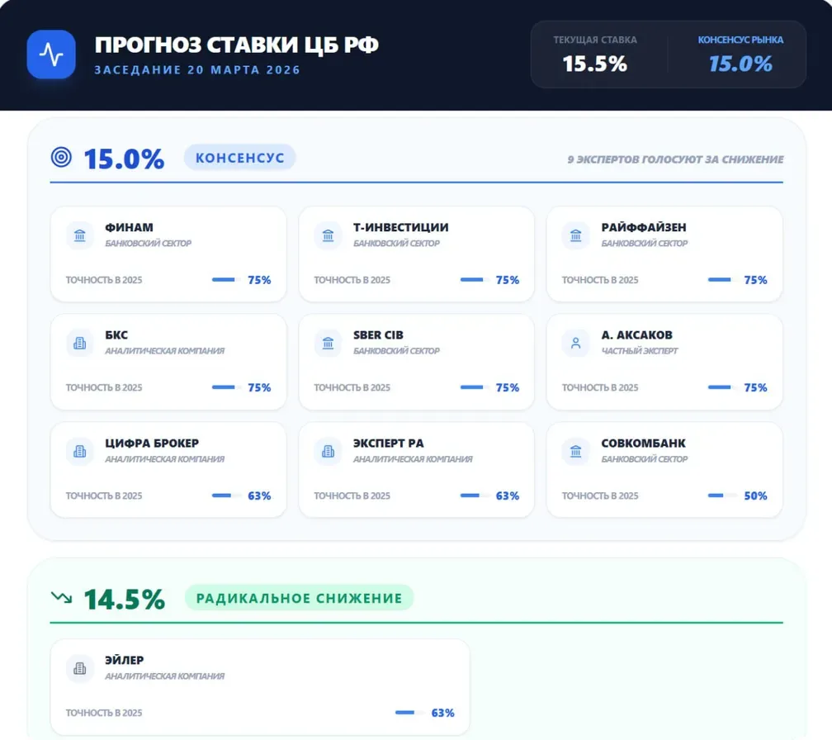Click the SBER CIB name
This screenshot has width=832, height=740.
[x=378, y=335]
